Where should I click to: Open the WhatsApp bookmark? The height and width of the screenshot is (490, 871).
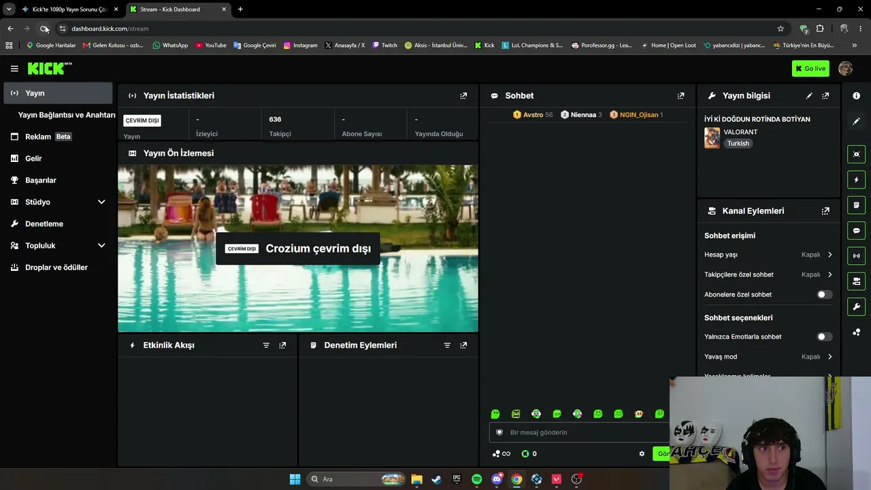[x=170, y=46]
